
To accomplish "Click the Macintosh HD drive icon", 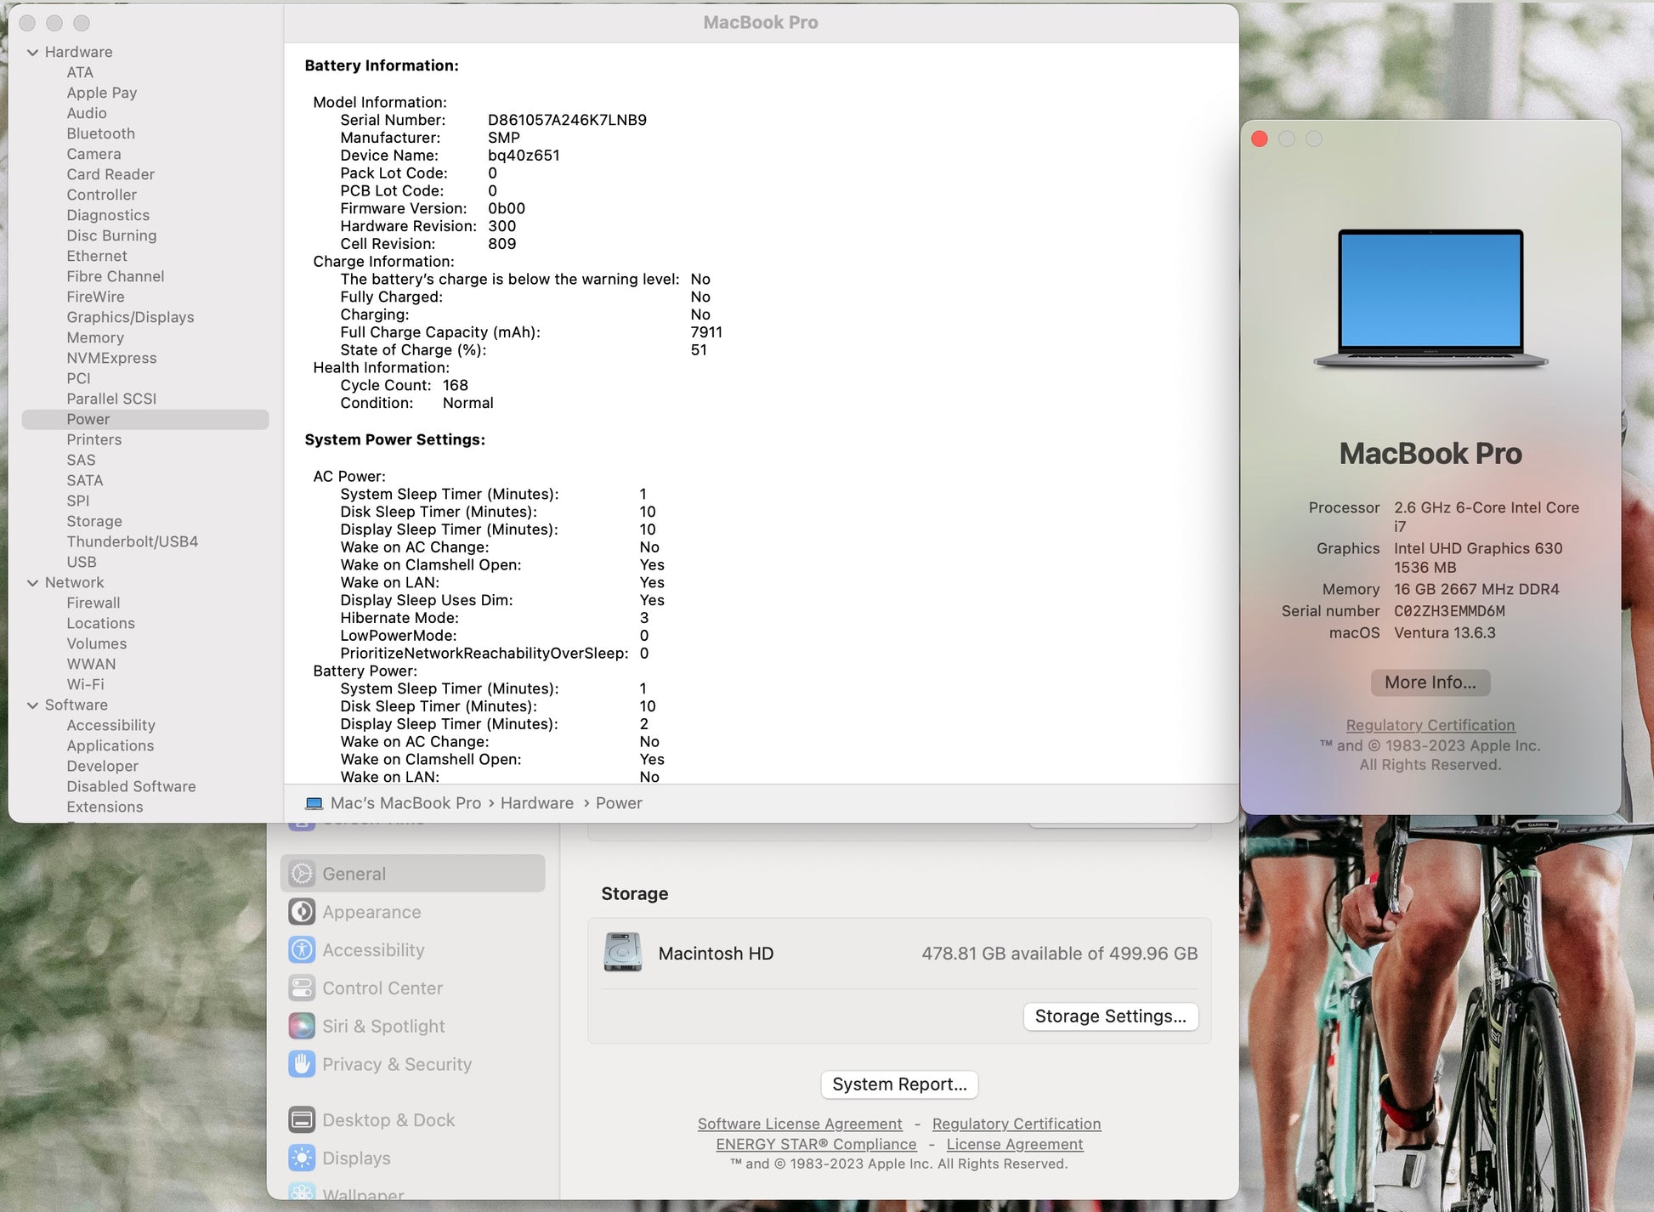I will coord(623,953).
